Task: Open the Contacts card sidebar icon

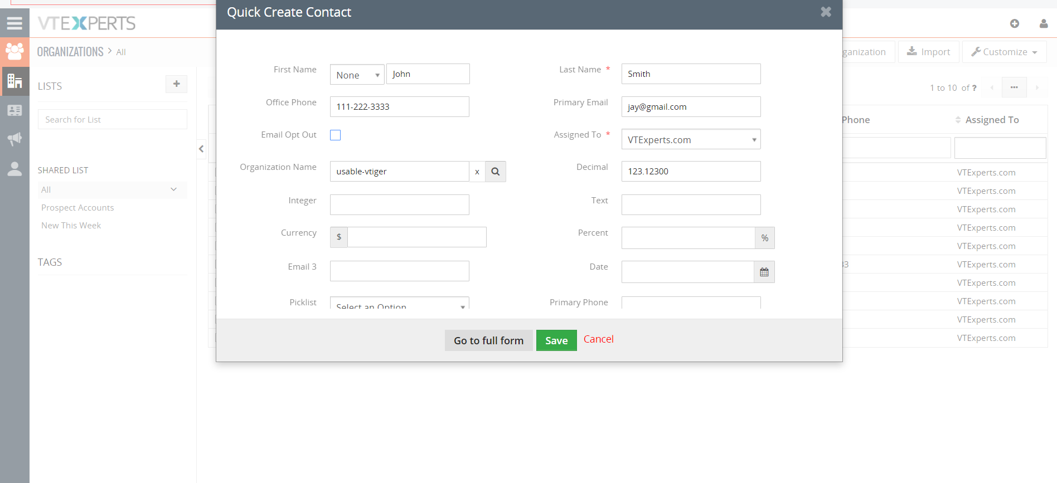Action: tap(14, 110)
